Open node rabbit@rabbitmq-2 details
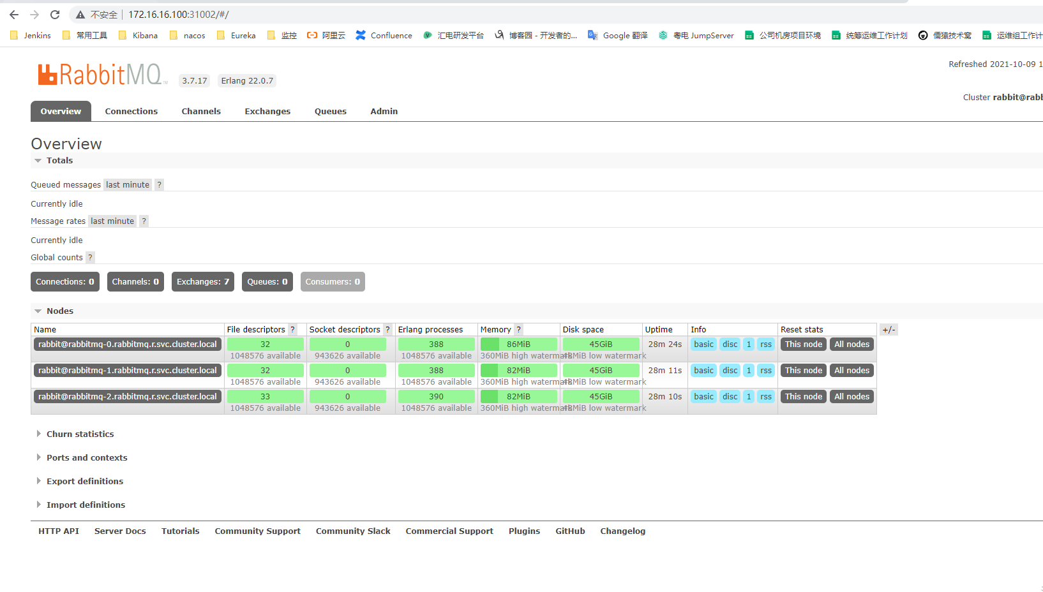The width and height of the screenshot is (1043, 592). pyautogui.click(x=128, y=397)
